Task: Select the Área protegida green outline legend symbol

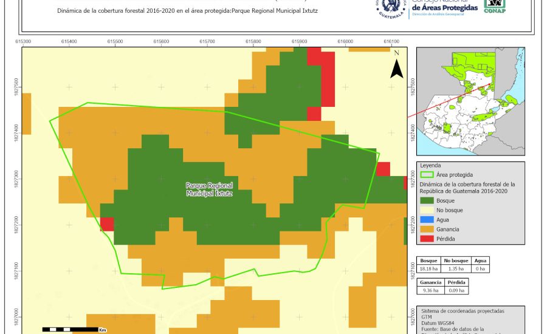Action: 428,174
